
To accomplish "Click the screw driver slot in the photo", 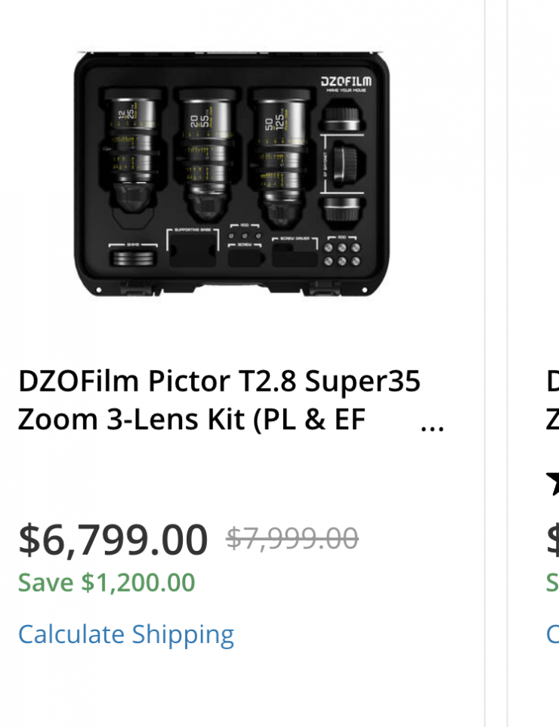I will pos(295,255).
